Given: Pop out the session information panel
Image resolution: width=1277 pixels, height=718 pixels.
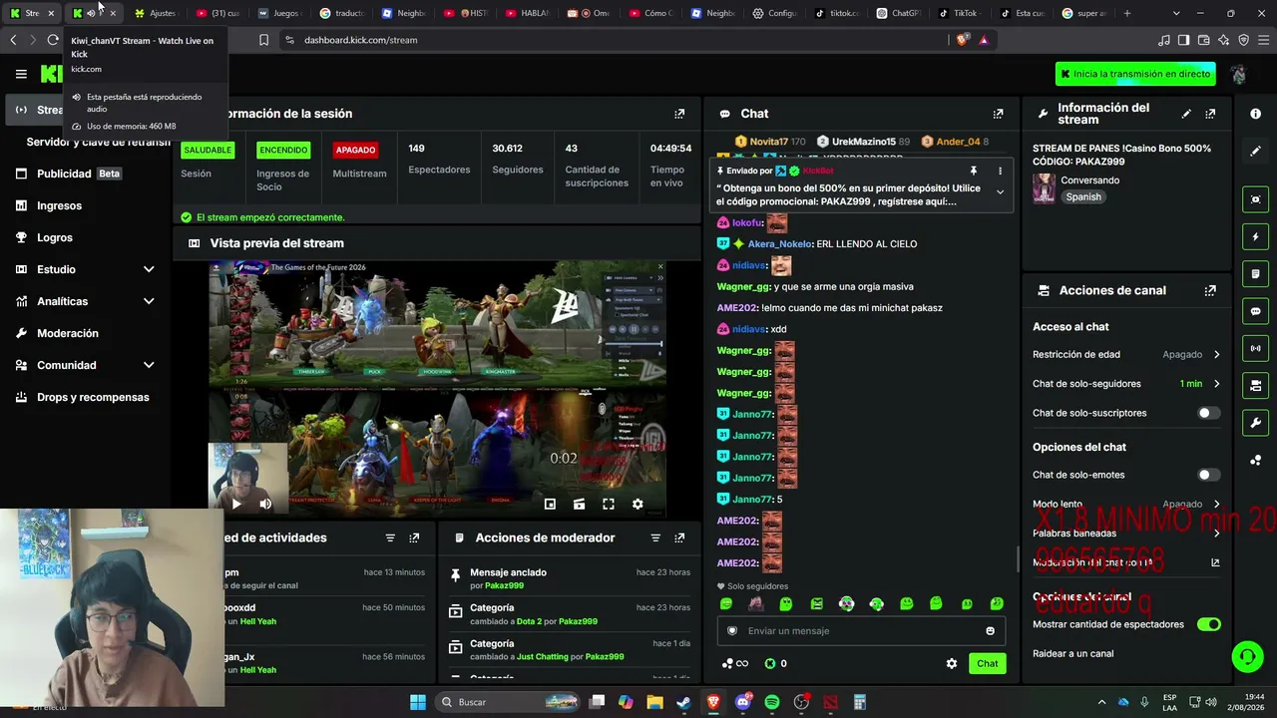Looking at the screenshot, I should (679, 114).
